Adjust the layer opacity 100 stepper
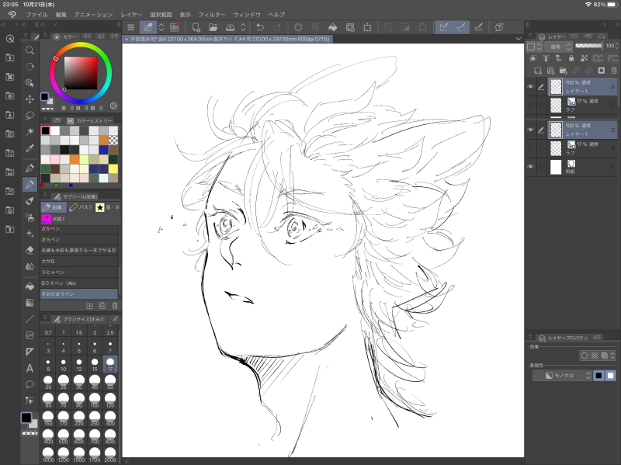The height and width of the screenshot is (465, 621). [616, 46]
